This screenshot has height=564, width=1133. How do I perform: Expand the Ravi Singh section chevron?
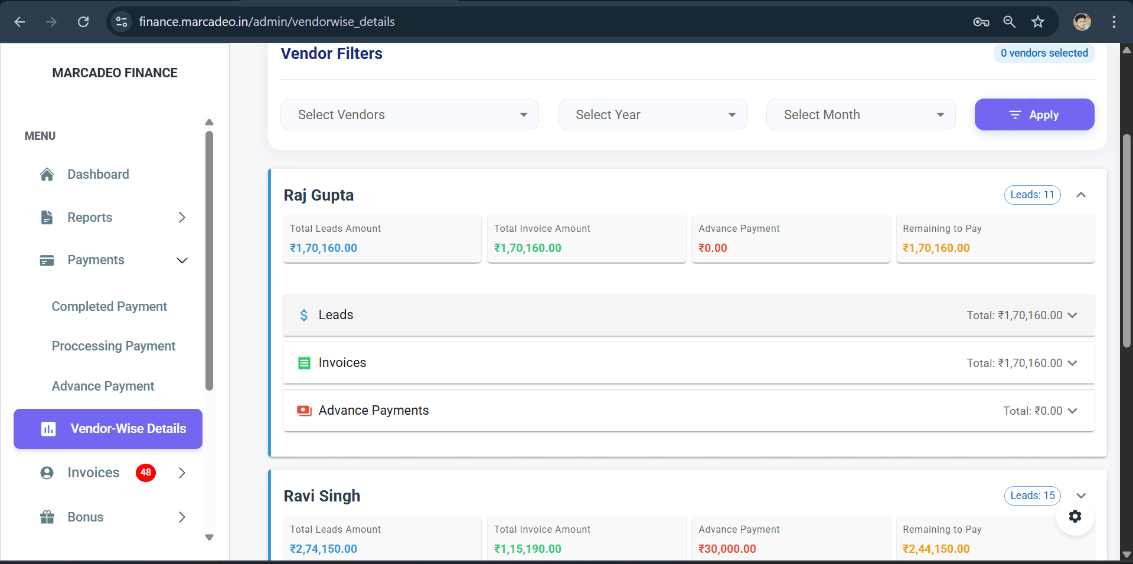click(x=1082, y=496)
